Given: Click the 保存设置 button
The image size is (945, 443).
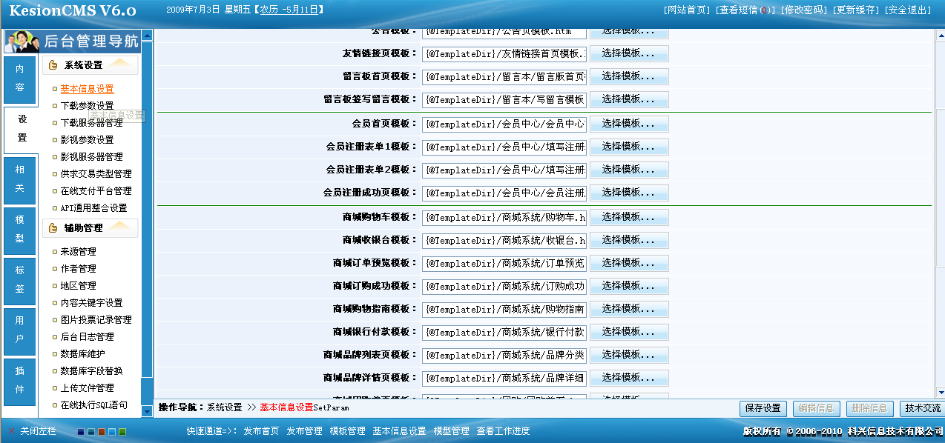Looking at the screenshot, I should coord(763,408).
